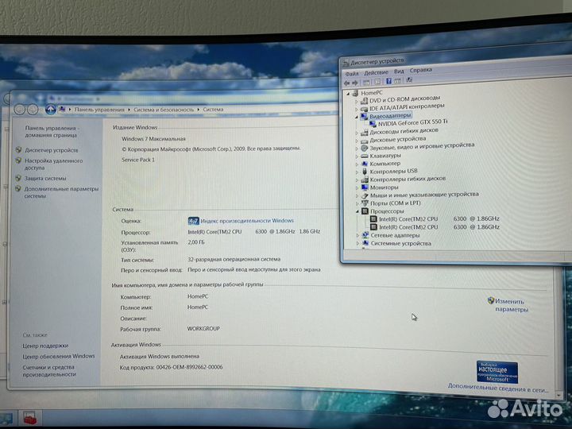The image size is (572, 429).
Task: Click the Мыши и иные указывающие устройства icon
Action: point(365,195)
